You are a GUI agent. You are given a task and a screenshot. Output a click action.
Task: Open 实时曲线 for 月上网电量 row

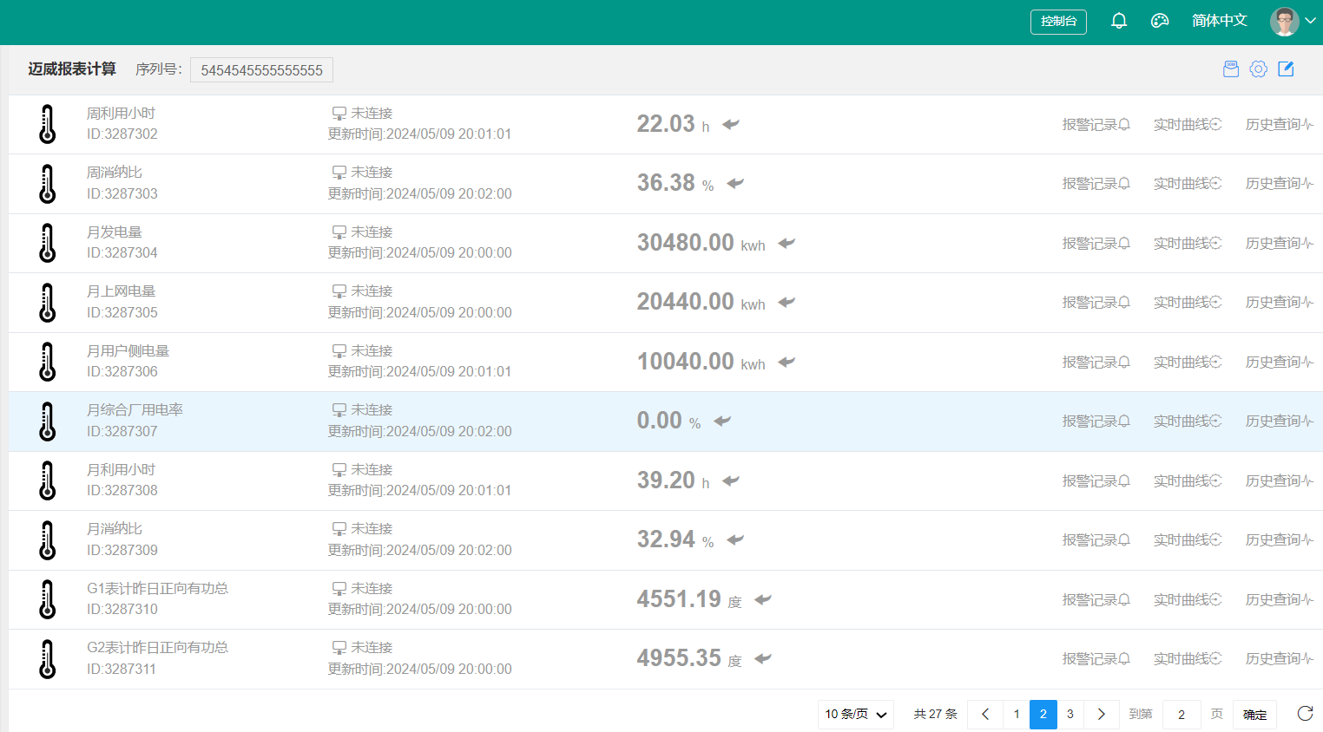point(1187,303)
